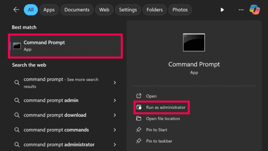Expand chevron for 'command prompt download'
Viewport: 268px width, 151px height.
coord(115,115)
